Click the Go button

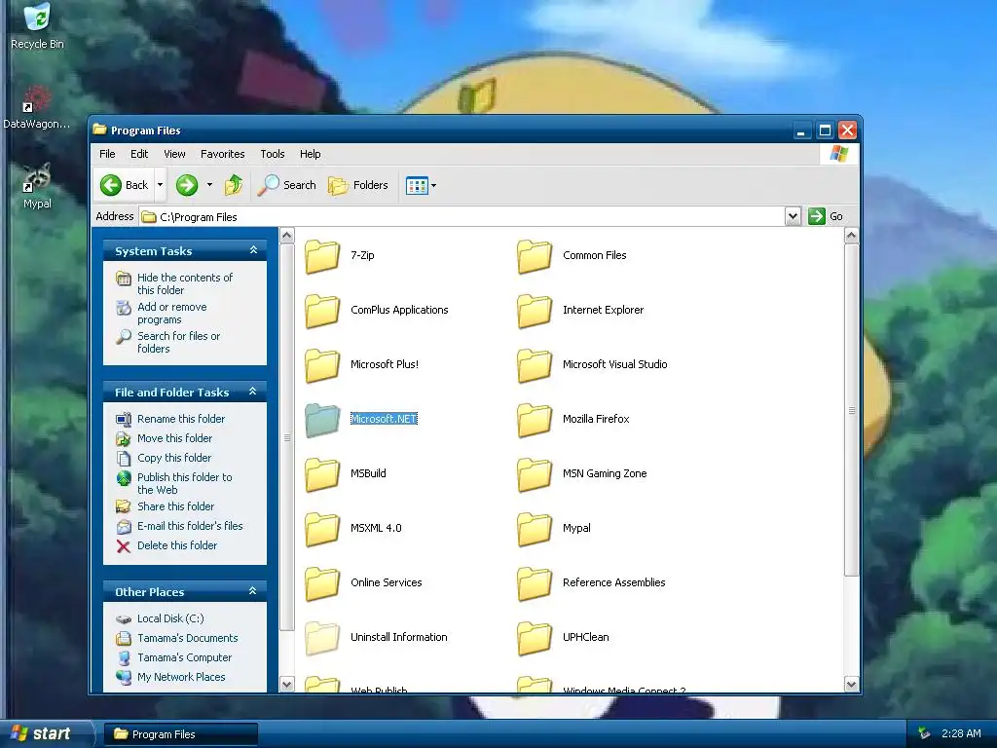point(826,216)
